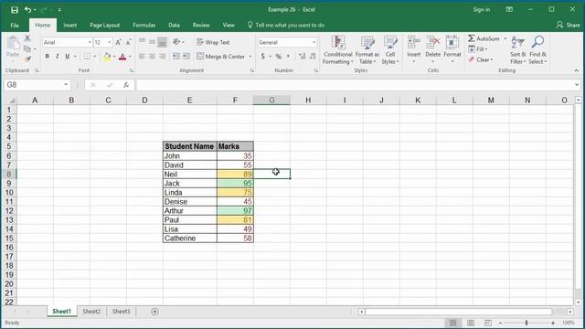Open the font name Arial dropdown
Image resolution: width=585 pixels, height=329 pixels.
[90, 43]
